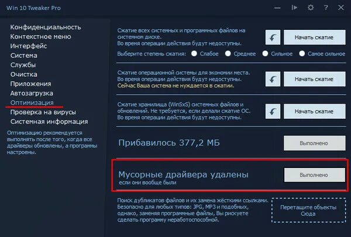Start WinSxS storage compression button
Screen dimensions: 351x237
(315, 111)
